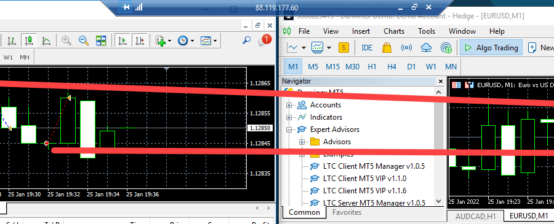Click the Zoom In magnifier icon
This screenshot has height=224, width=554.
pos(66,41)
